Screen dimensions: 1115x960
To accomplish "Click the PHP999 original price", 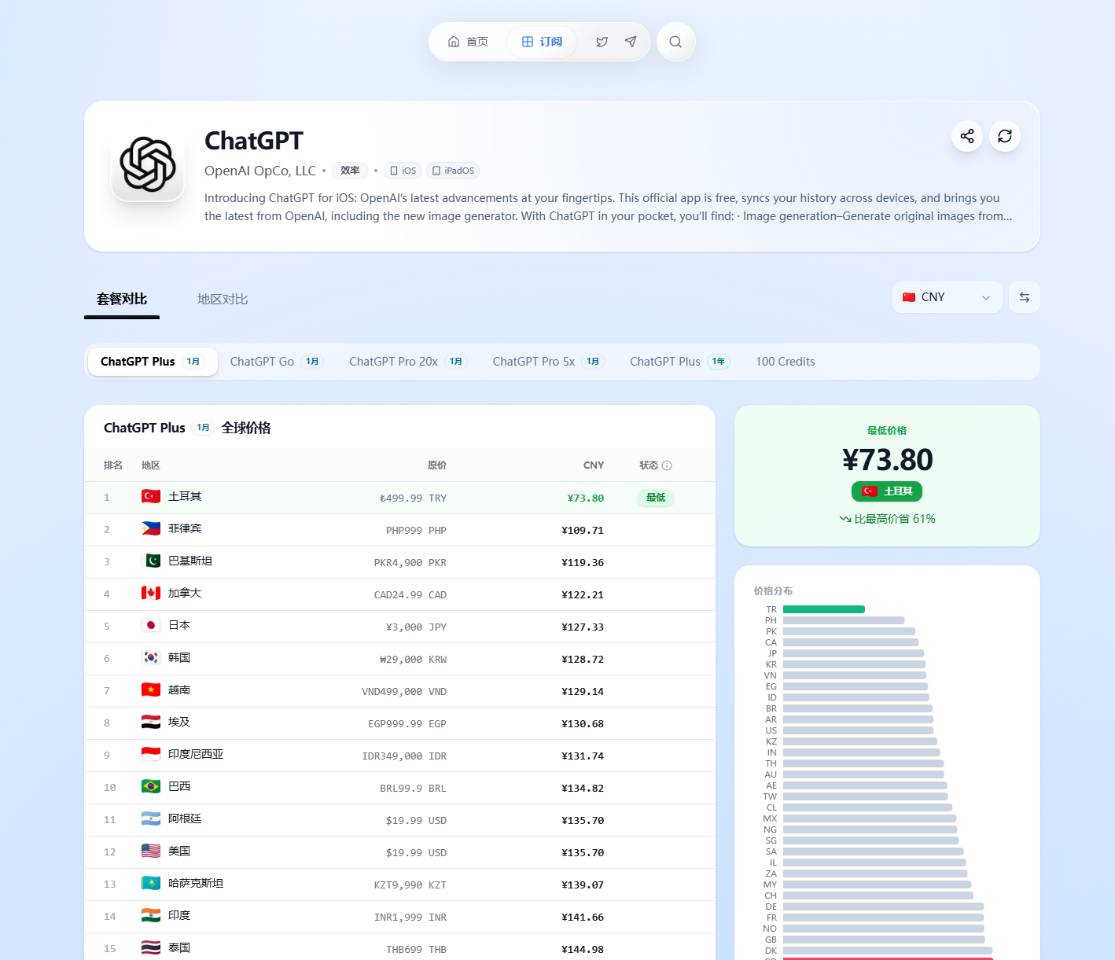I will 416,531.
